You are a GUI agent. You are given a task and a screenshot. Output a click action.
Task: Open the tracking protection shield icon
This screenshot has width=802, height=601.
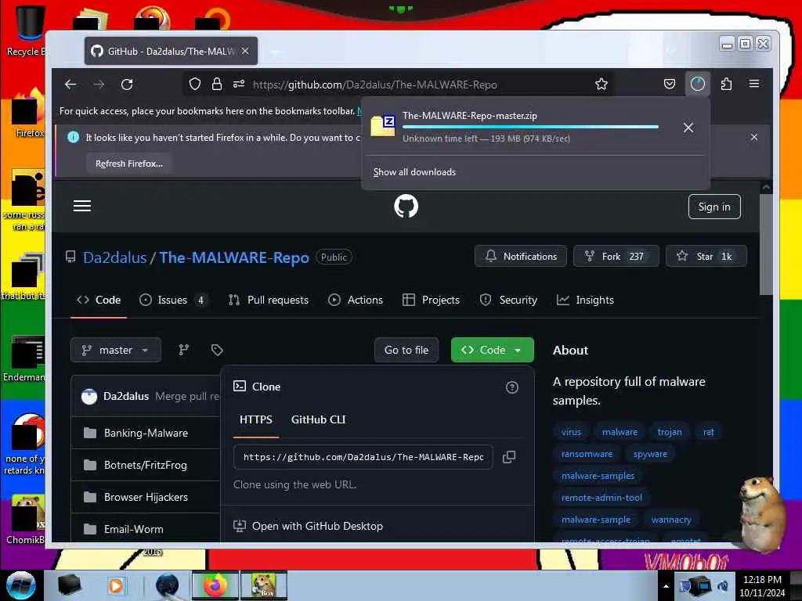195,85
